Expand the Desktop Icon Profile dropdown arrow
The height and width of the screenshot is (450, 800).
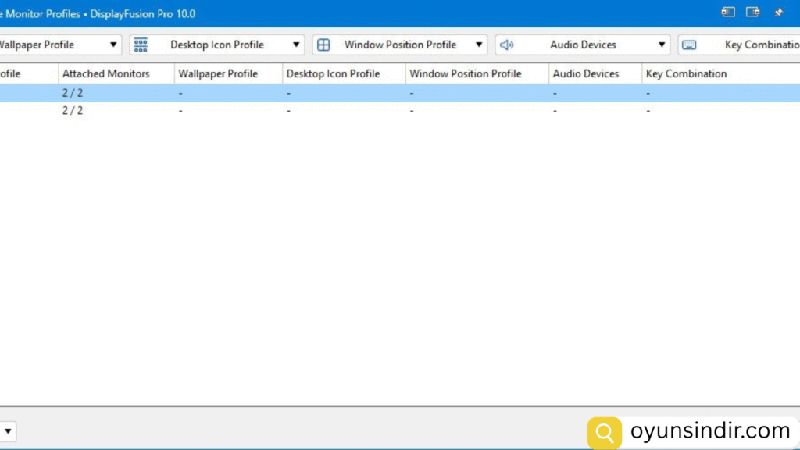coord(296,45)
